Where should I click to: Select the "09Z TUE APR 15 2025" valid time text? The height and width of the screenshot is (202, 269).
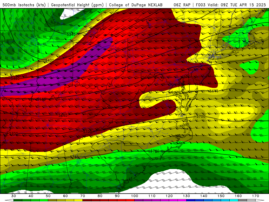point(243,5)
